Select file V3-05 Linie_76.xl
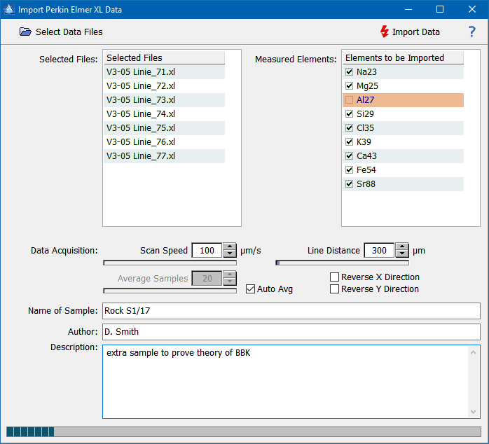This screenshot has width=489, height=444. 165,142
